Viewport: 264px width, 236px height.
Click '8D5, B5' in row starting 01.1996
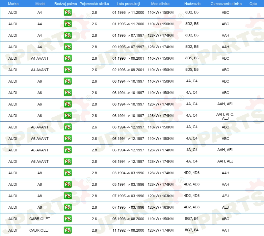[192, 58]
